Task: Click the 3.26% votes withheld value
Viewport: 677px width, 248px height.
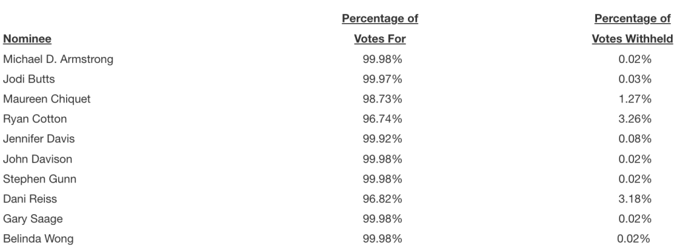Action: 635,119
